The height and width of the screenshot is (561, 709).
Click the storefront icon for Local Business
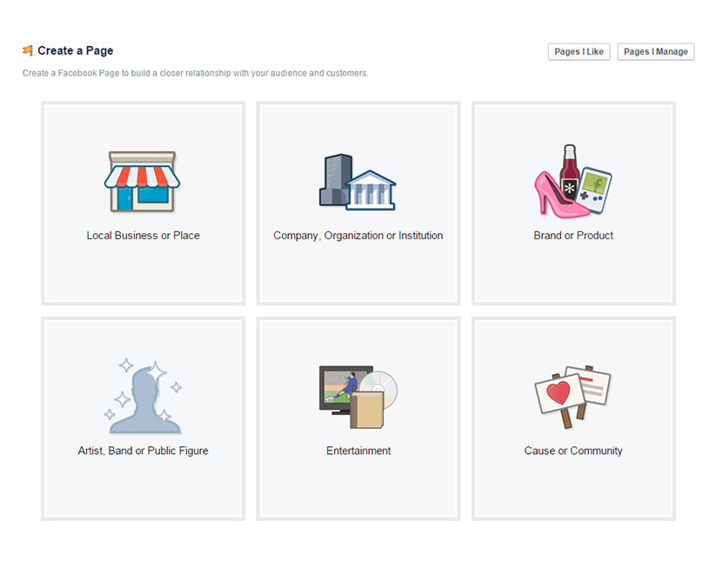[x=142, y=182]
